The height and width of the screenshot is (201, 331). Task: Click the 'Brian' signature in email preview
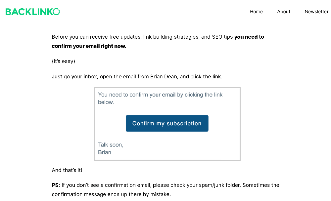[105, 152]
